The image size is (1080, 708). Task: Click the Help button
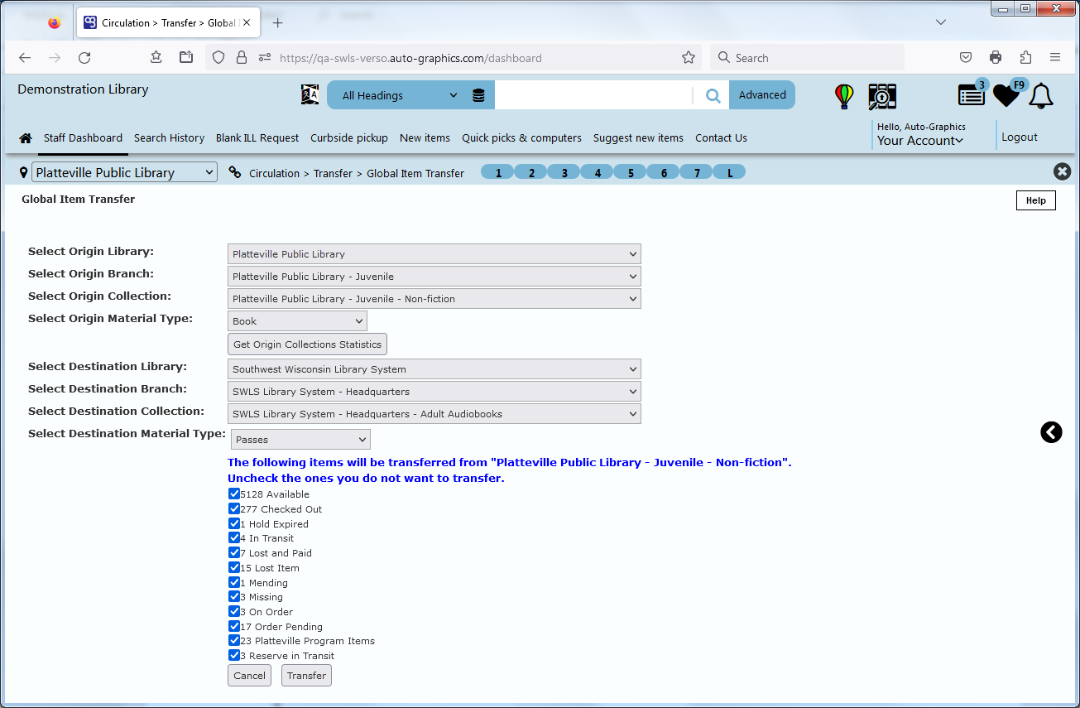[1035, 200]
